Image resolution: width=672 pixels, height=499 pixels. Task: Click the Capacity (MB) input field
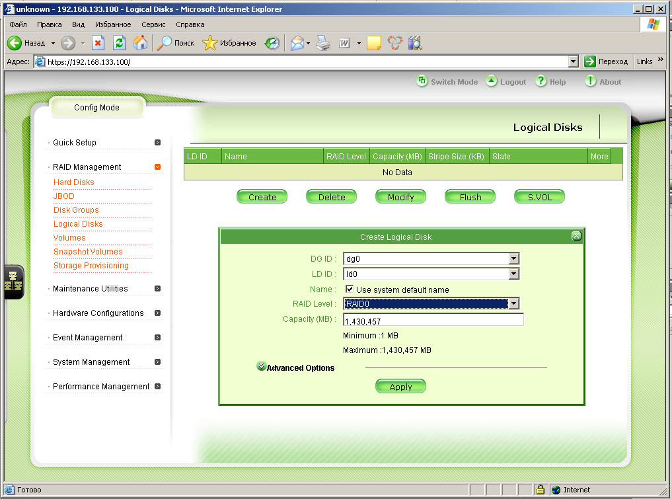click(433, 319)
